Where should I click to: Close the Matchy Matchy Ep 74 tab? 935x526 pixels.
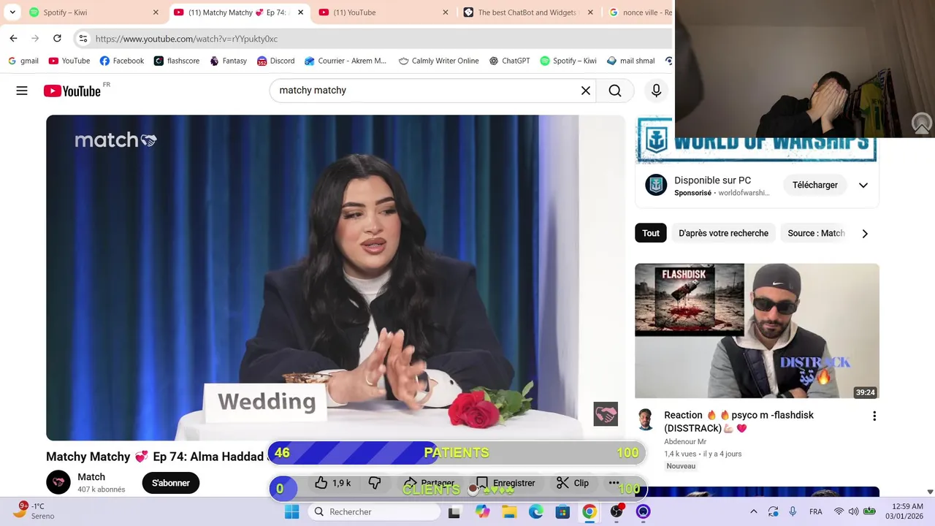[300, 12]
